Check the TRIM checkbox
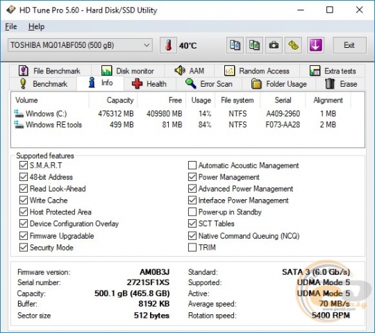The height and width of the screenshot is (333, 375). (192, 248)
